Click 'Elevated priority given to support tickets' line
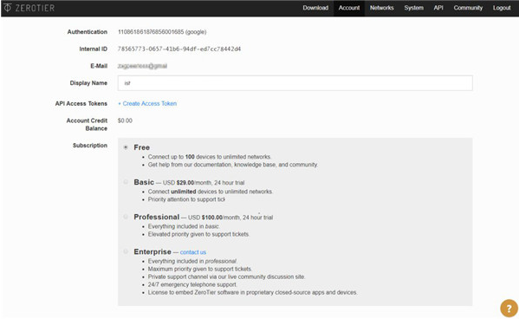The height and width of the screenshot is (332, 519). coord(198,234)
